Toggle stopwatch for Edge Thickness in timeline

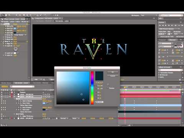pos(18,116)
